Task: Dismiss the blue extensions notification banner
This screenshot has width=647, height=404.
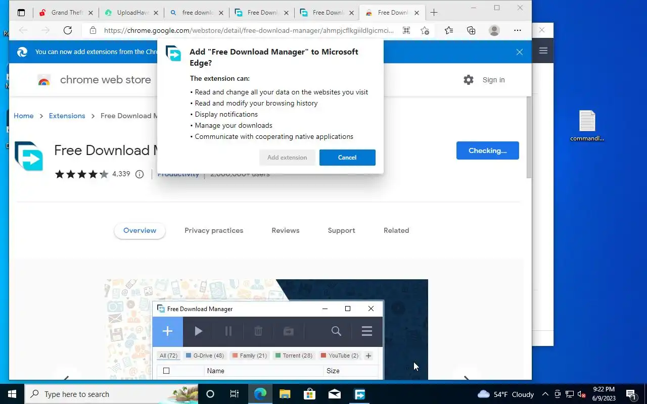Action: tap(519, 52)
